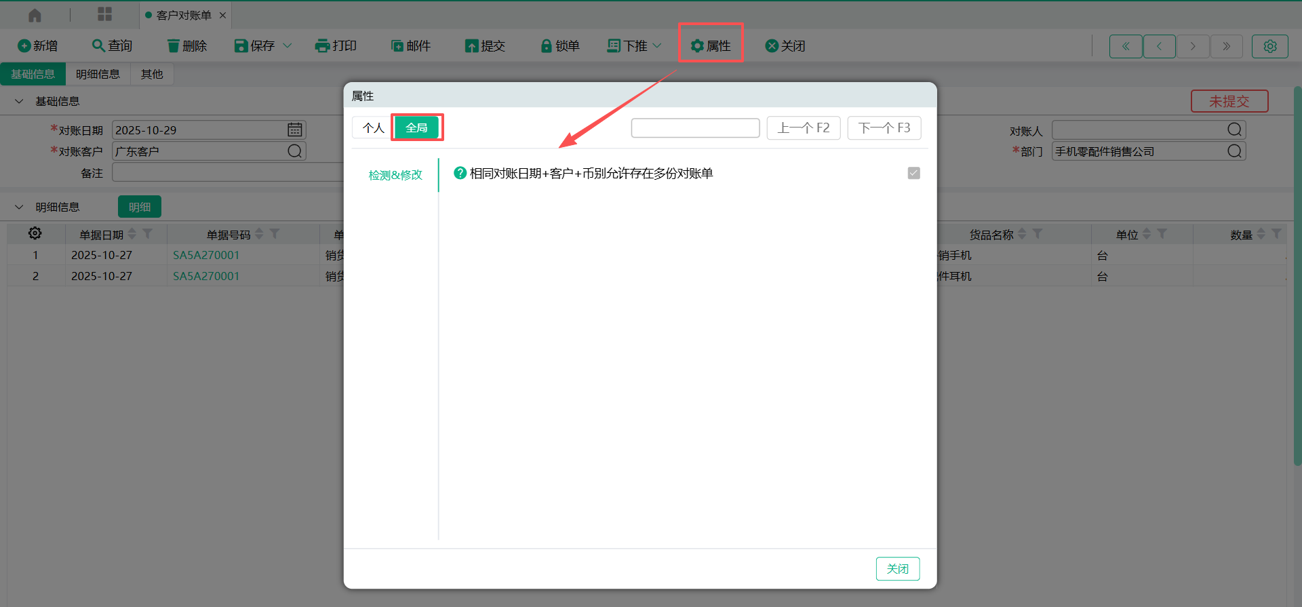The height and width of the screenshot is (607, 1302).
Task: Click the 关闭 button in the dialog
Action: [x=897, y=568]
